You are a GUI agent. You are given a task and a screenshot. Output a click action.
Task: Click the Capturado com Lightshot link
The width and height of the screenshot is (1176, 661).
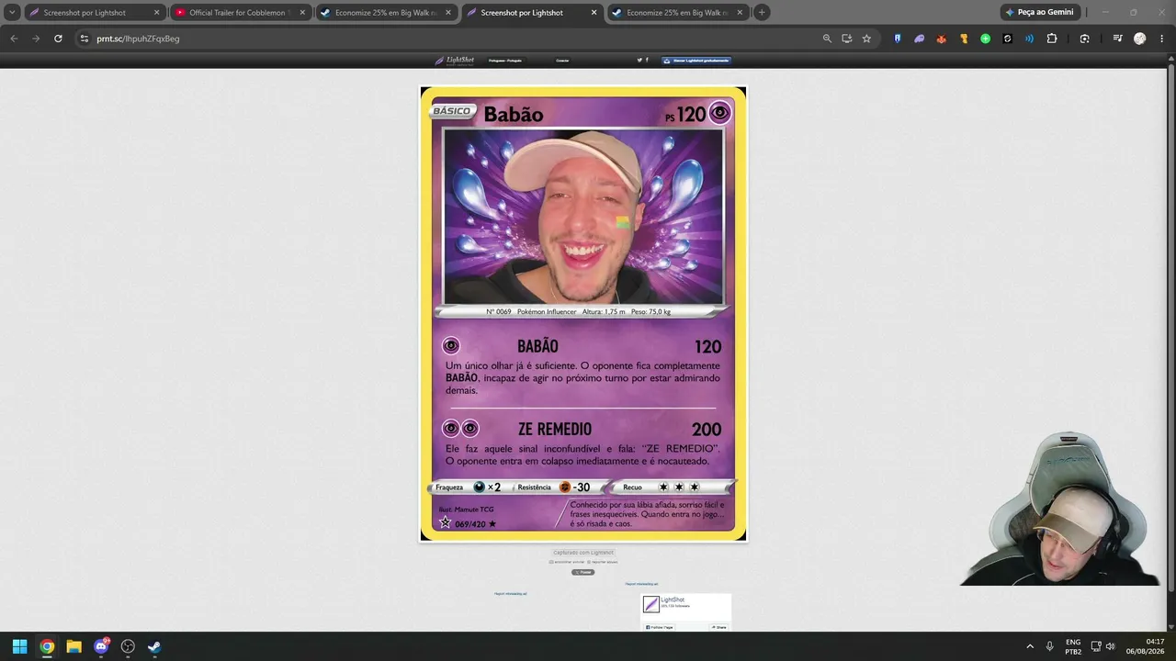click(583, 553)
